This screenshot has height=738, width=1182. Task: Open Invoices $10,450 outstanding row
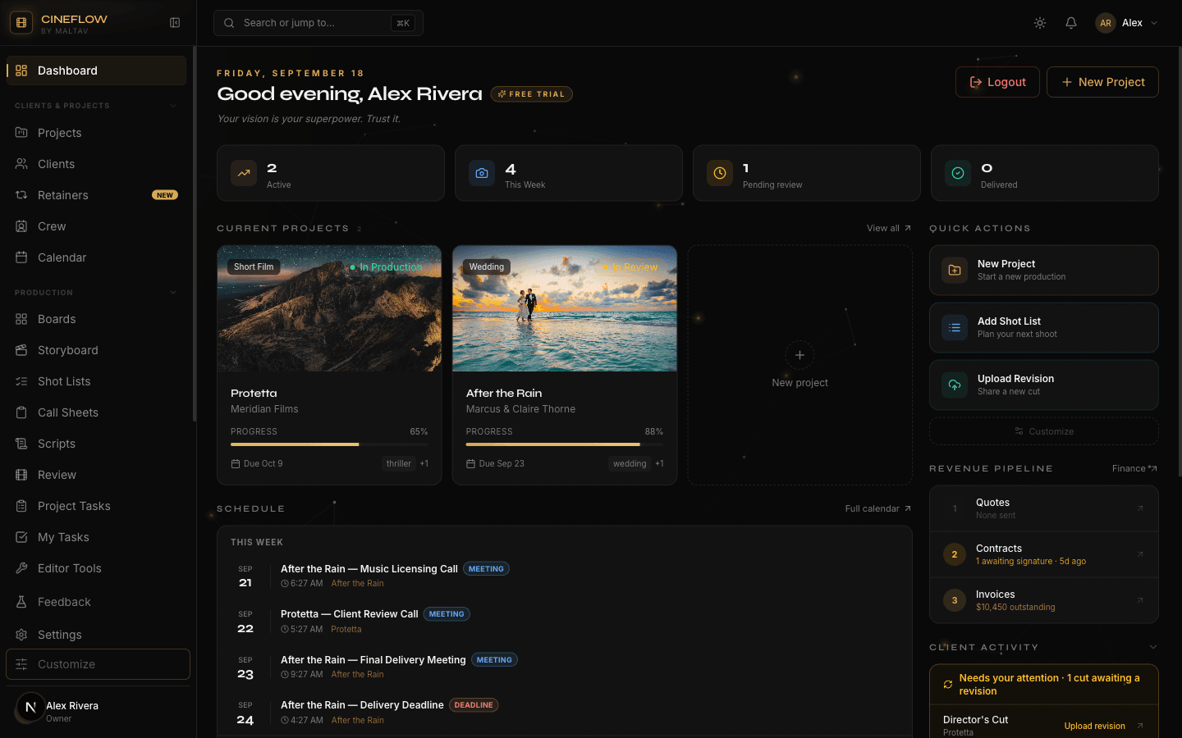pos(1044,600)
